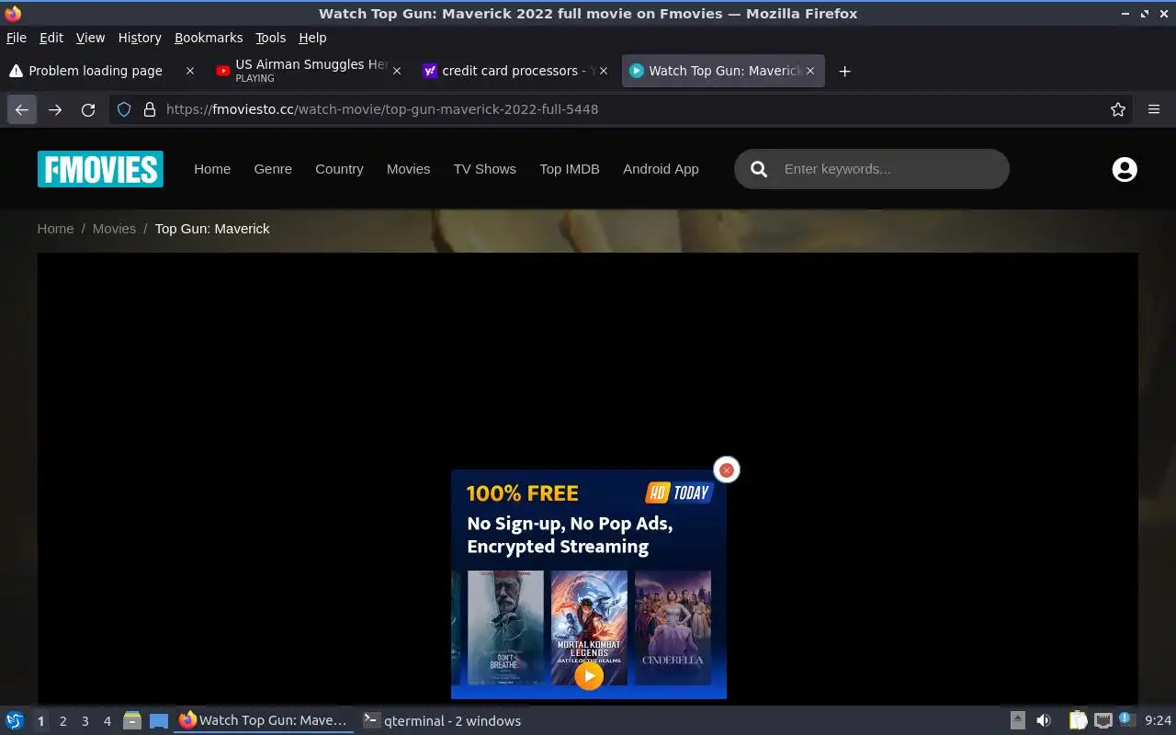Click the search magnifier icon

pos(759,169)
